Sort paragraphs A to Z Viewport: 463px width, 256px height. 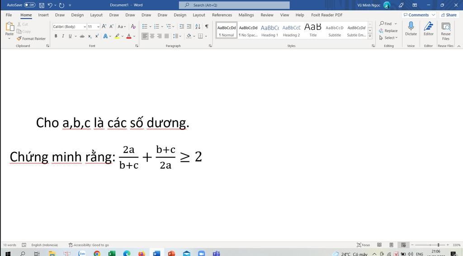198,26
